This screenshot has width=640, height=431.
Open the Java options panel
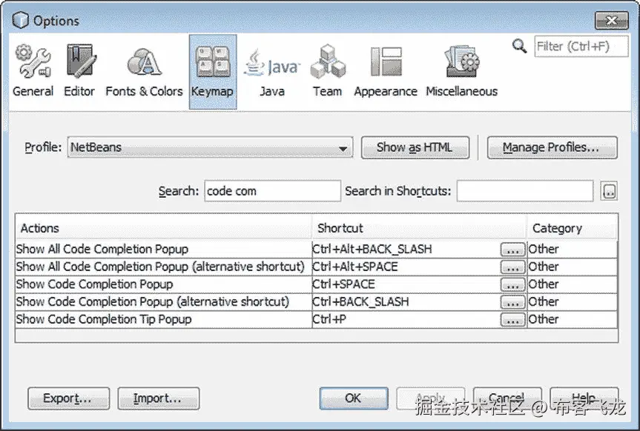coord(271,67)
